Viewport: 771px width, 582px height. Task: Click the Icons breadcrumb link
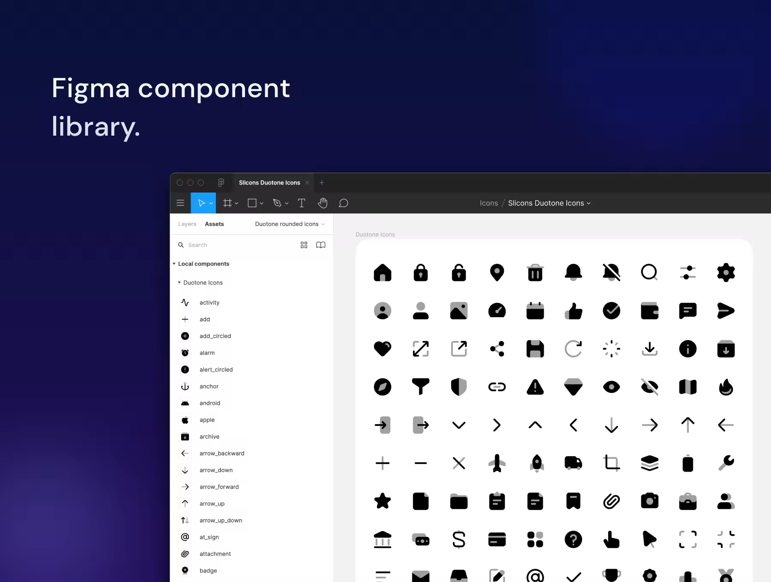coord(489,203)
